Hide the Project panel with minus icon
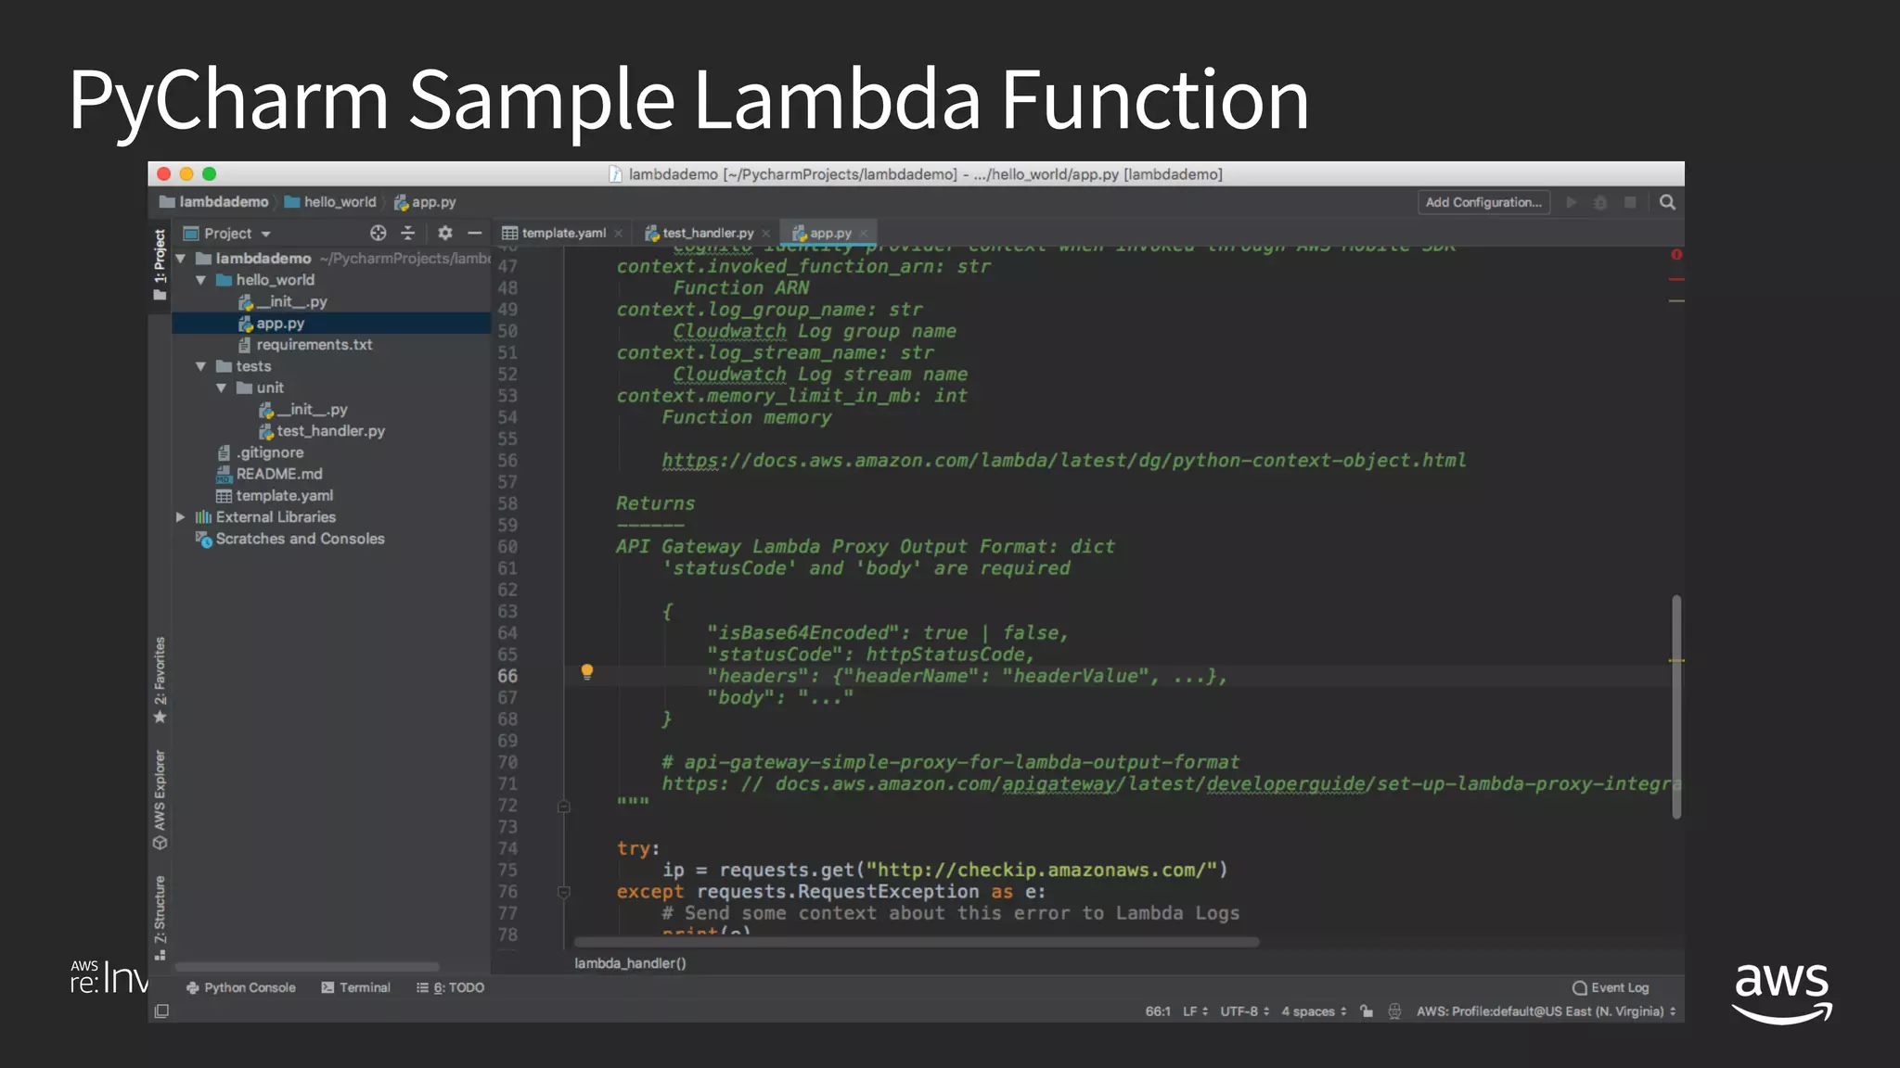 pyautogui.click(x=475, y=233)
